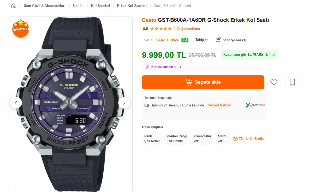The height and width of the screenshot is (195, 318).
Task: Open Tüm Ürün Bilgileri details
Action: (249, 139)
